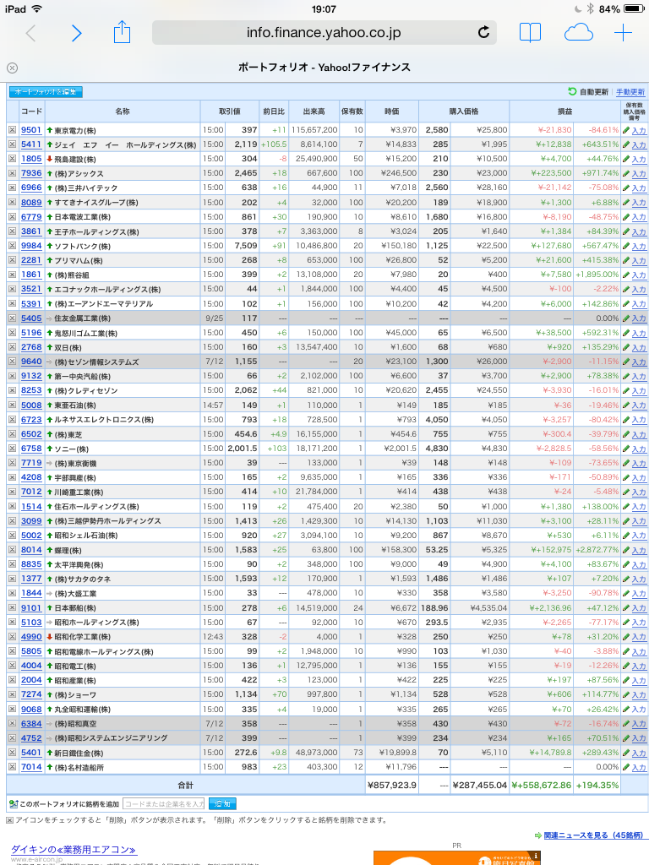Check the delete box for 飛島建設(株)

coord(12,159)
